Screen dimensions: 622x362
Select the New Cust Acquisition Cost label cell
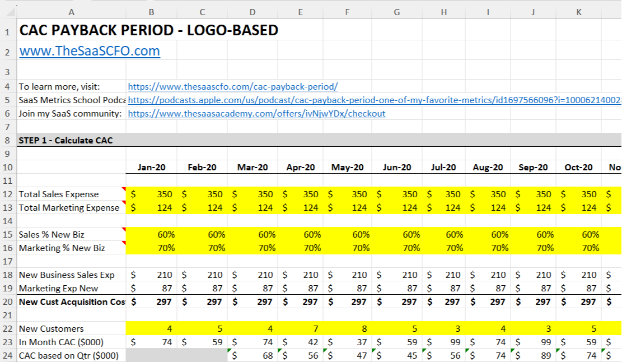71,302
